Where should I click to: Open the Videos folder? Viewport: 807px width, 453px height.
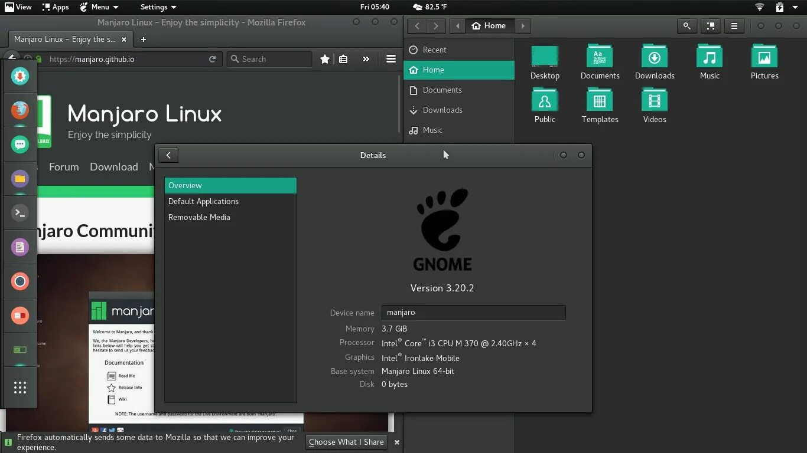tap(655, 106)
